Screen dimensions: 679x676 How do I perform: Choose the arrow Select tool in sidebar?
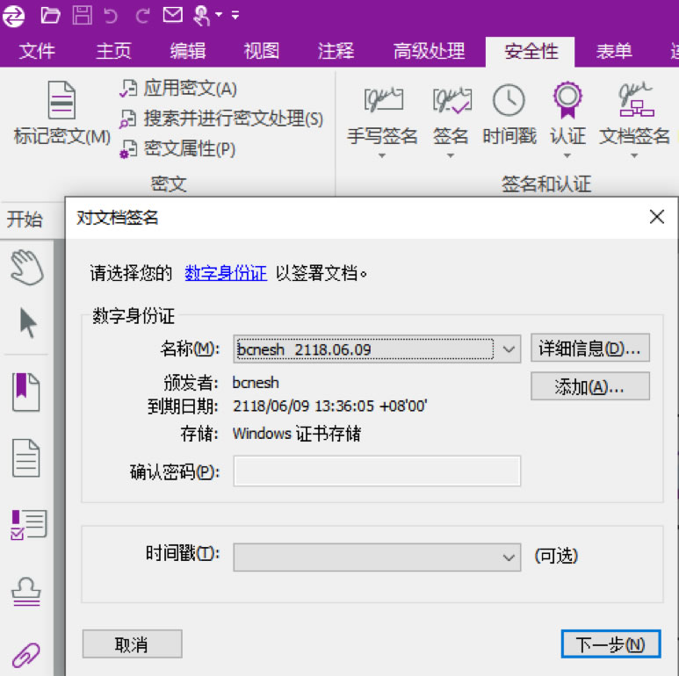click(27, 323)
